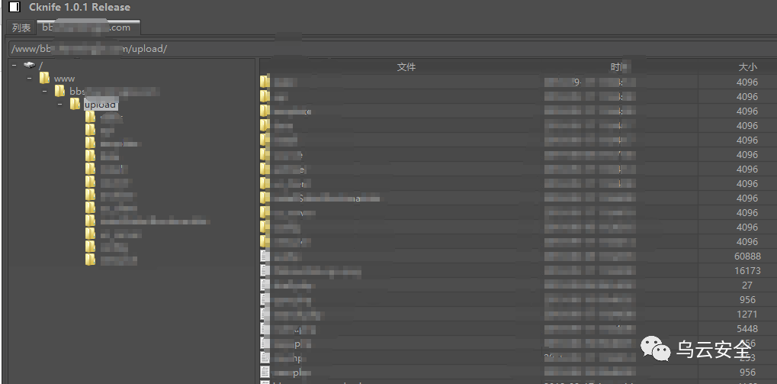Select the size cell showing 60888
777x384 pixels.
coord(747,256)
